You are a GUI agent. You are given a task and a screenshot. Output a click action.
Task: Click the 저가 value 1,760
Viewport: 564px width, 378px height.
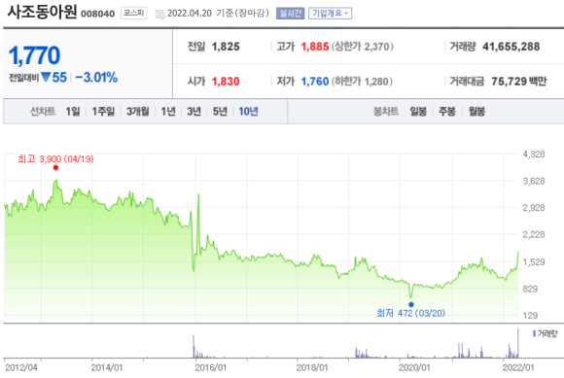pos(315,82)
